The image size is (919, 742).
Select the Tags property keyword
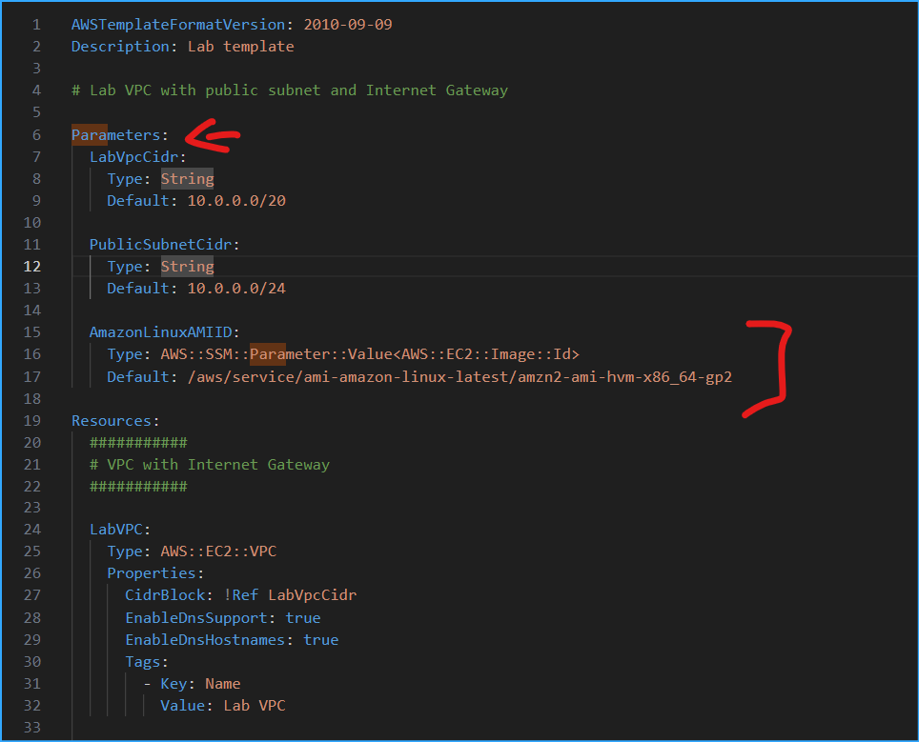click(x=142, y=661)
